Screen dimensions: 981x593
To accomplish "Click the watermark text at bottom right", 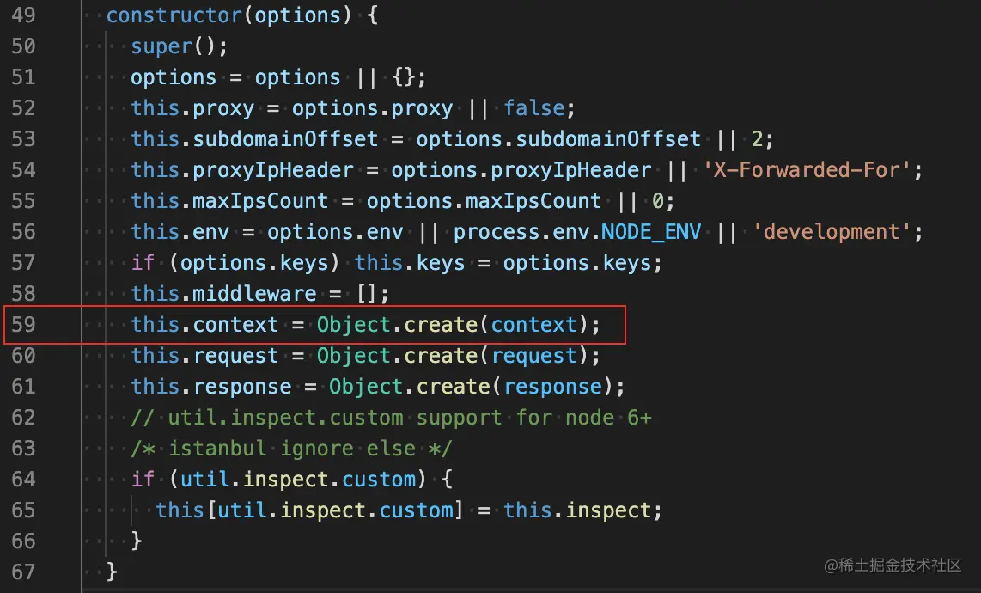I will click(893, 565).
